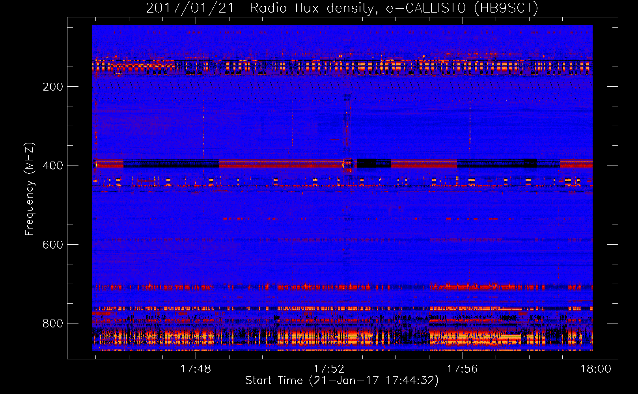Click the 'Start Time (21-Jan-17 17:44:32)' axis label
The height and width of the screenshot is (394, 638).
[x=342, y=381]
